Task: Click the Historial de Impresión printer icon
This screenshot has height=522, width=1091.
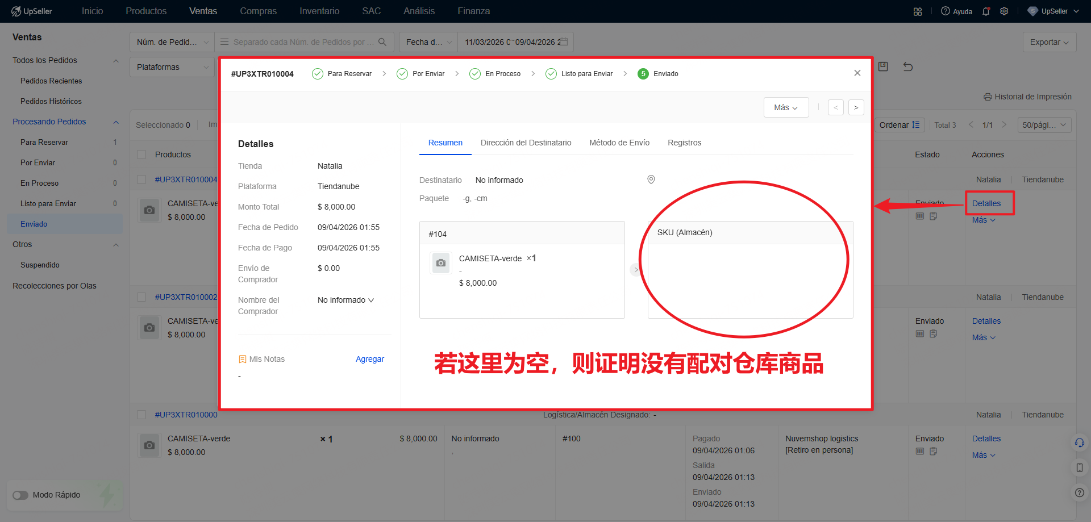Action: 988,97
